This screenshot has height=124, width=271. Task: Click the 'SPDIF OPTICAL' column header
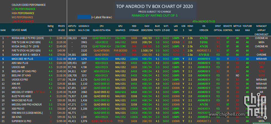coord(218,28)
